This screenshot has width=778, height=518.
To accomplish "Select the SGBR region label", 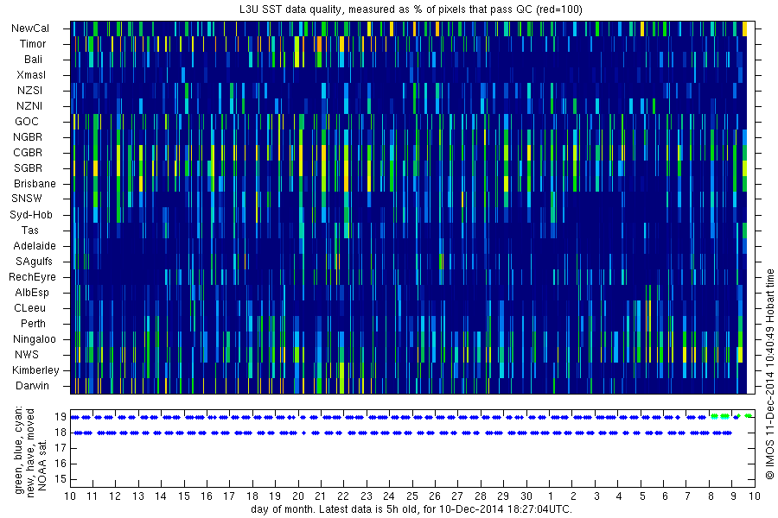I will 28,168.
